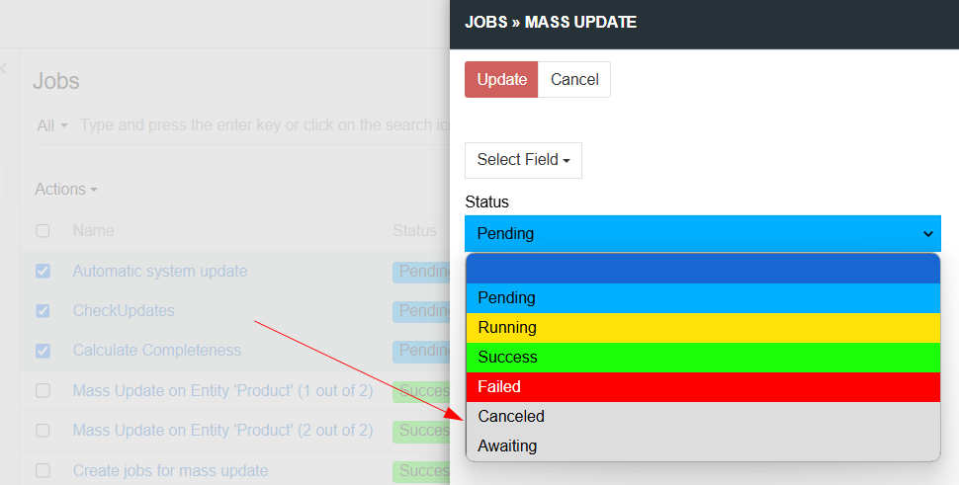Open the All filter dropdown
Screen dimensions: 959x485
pos(52,125)
